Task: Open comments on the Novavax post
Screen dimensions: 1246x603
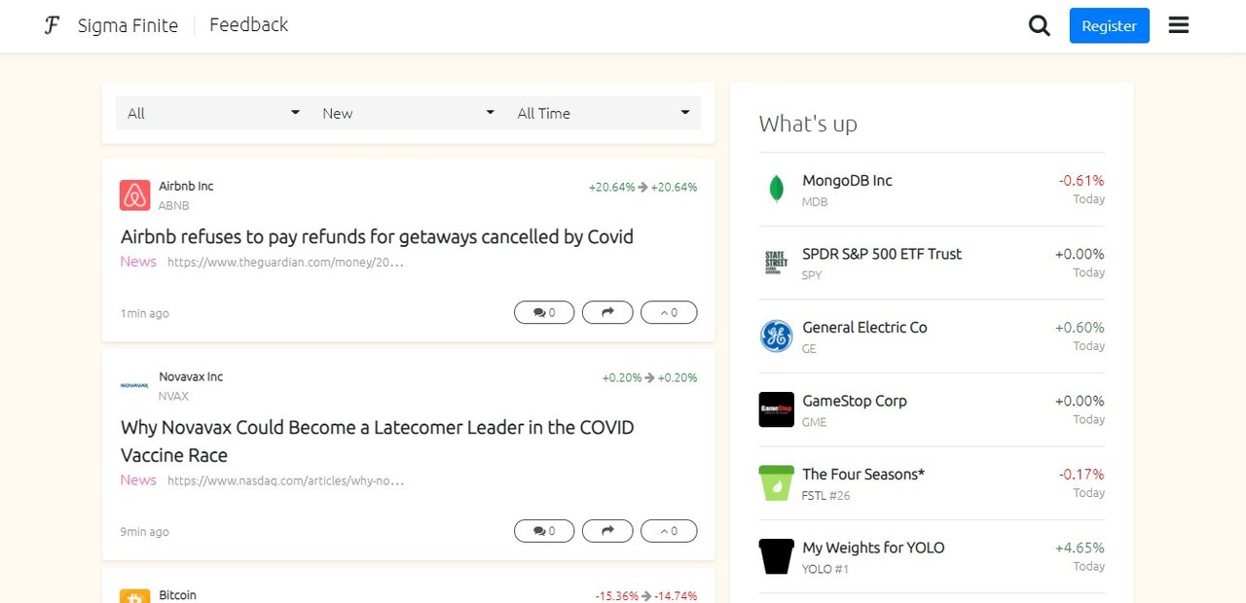Action: click(544, 531)
